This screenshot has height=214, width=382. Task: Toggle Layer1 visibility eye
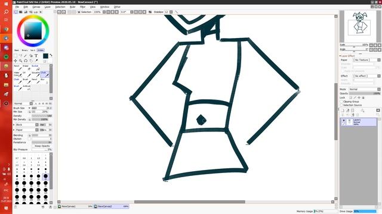click(x=344, y=120)
